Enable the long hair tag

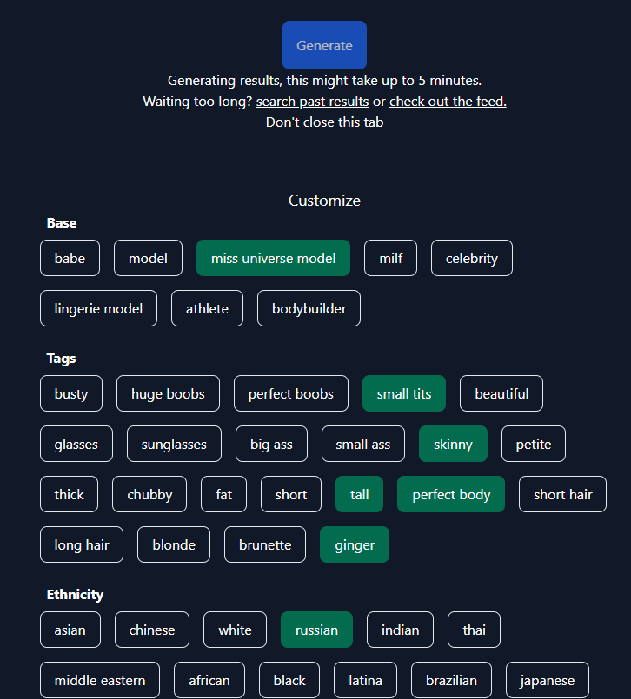(82, 544)
